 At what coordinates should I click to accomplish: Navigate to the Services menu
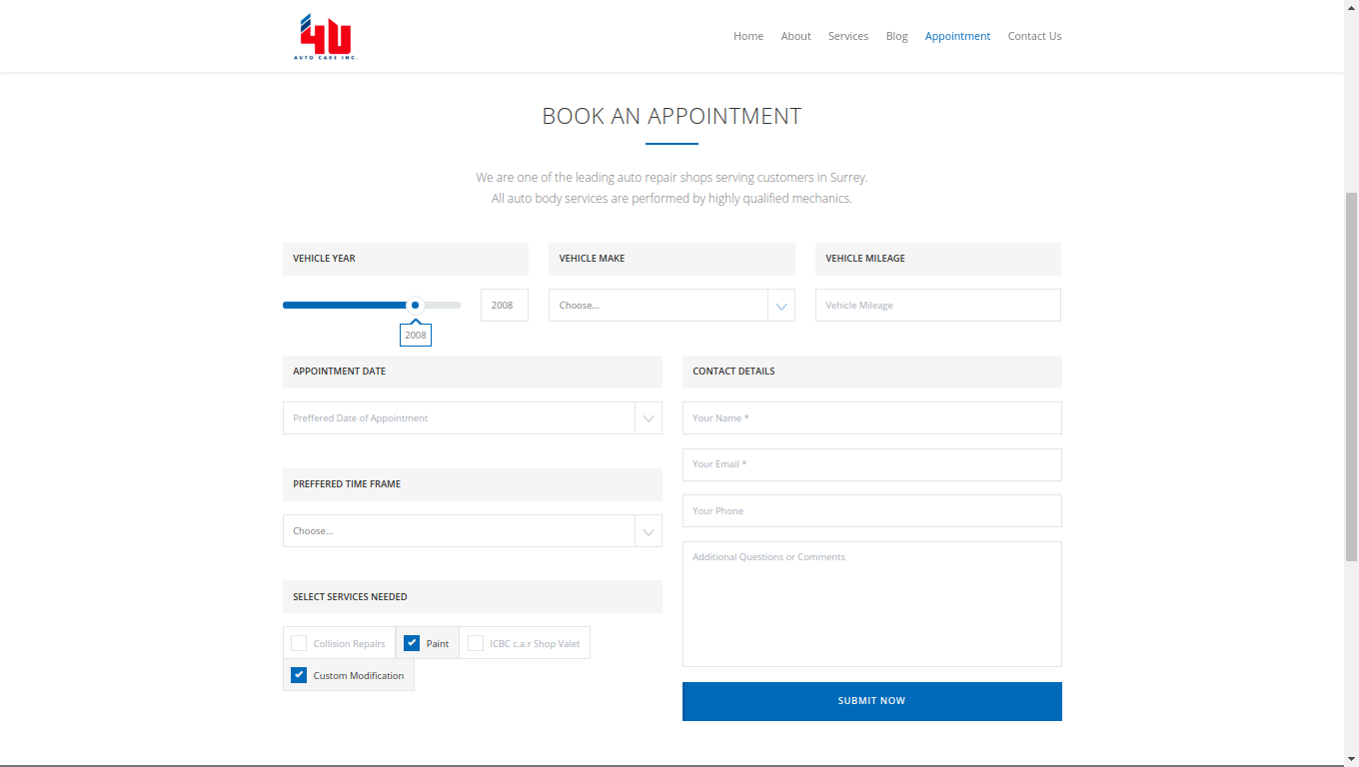[848, 36]
